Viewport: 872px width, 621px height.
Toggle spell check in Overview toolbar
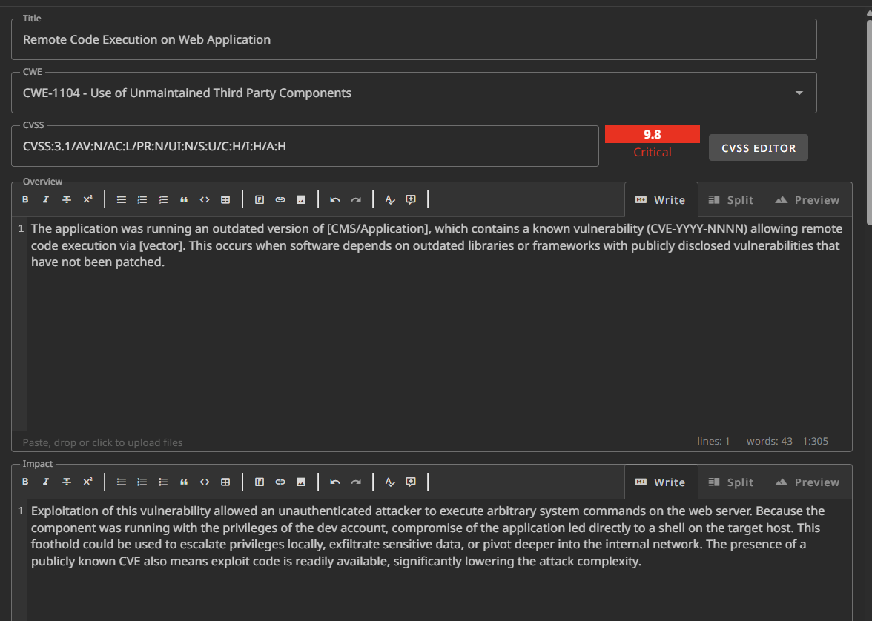(390, 199)
